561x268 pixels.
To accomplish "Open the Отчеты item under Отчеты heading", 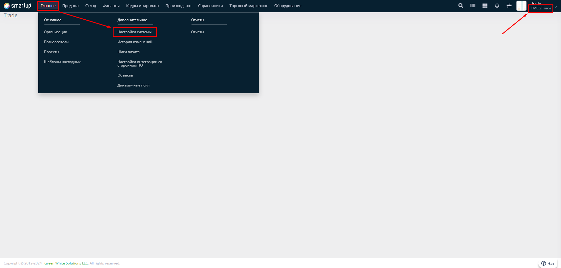I will point(197,32).
